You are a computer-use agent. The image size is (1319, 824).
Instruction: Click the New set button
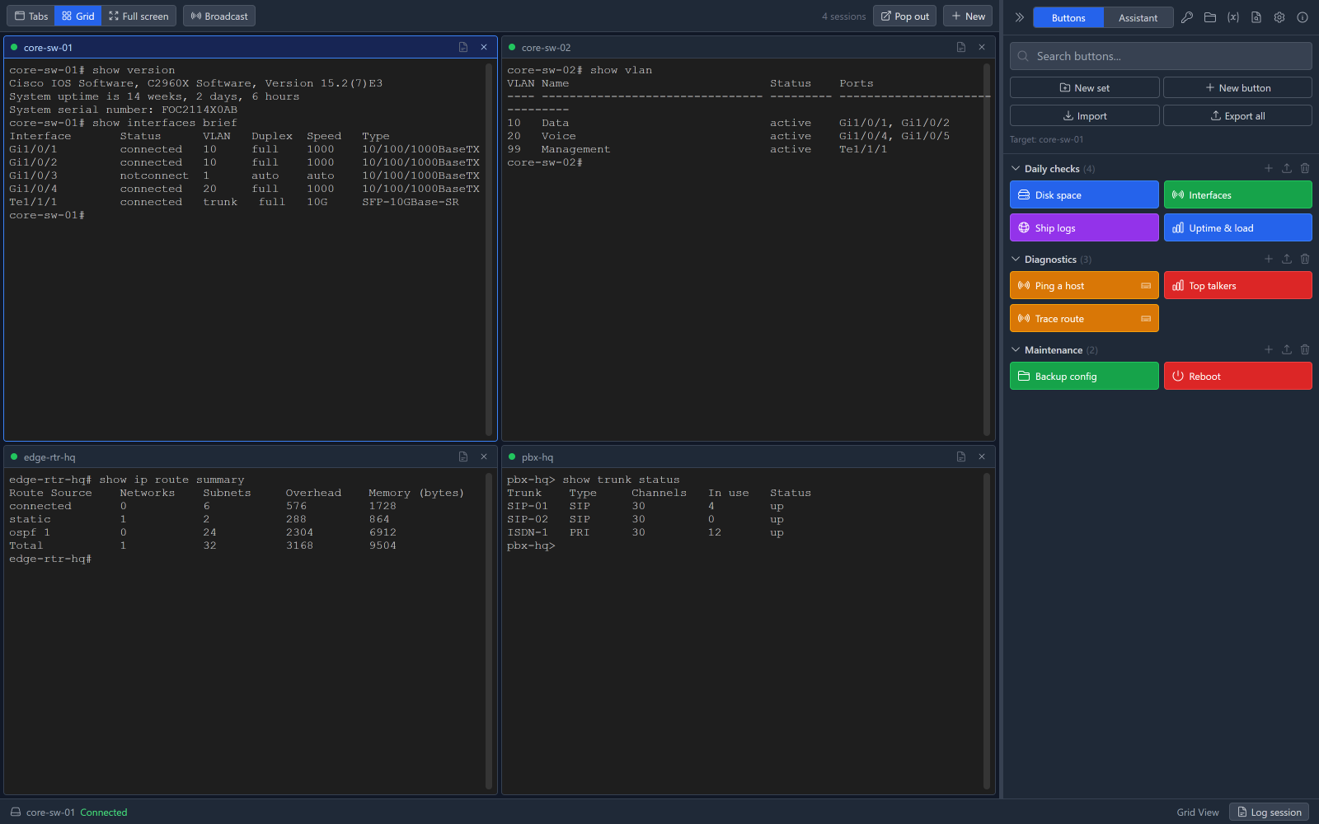pyautogui.click(x=1085, y=87)
